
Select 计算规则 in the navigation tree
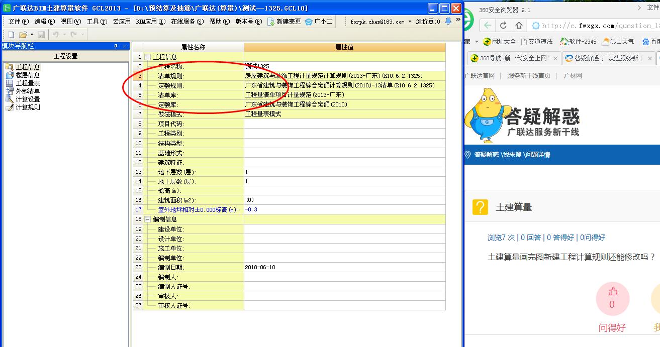(x=28, y=107)
